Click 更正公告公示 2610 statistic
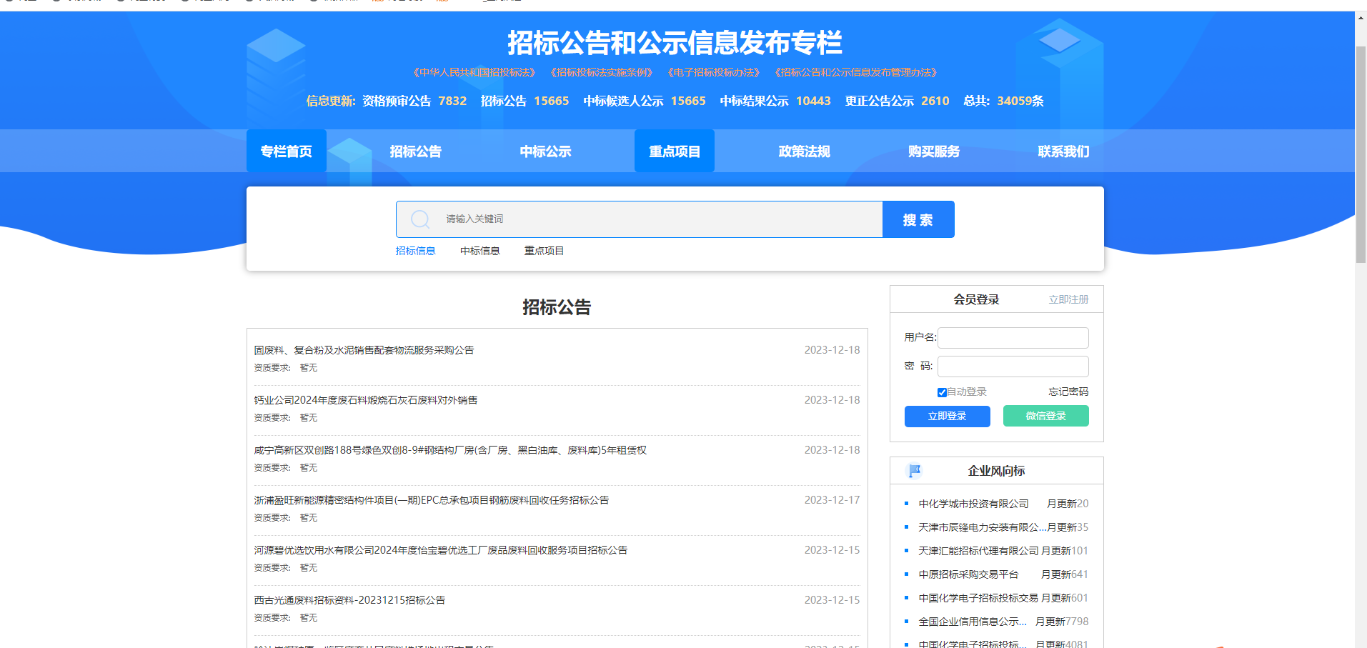 tap(898, 101)
